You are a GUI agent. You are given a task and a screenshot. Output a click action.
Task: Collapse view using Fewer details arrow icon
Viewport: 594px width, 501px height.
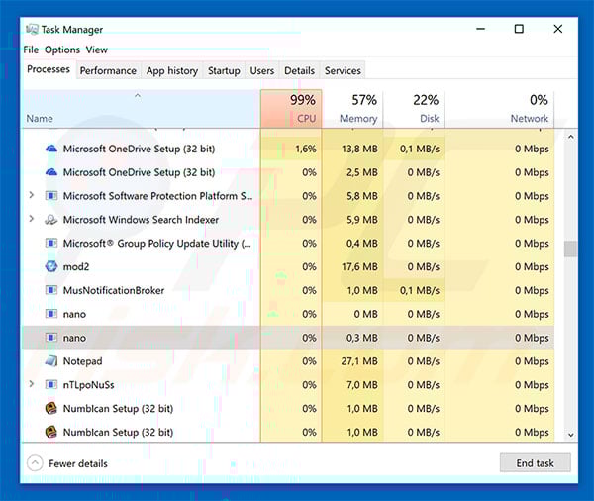[35, 463]
